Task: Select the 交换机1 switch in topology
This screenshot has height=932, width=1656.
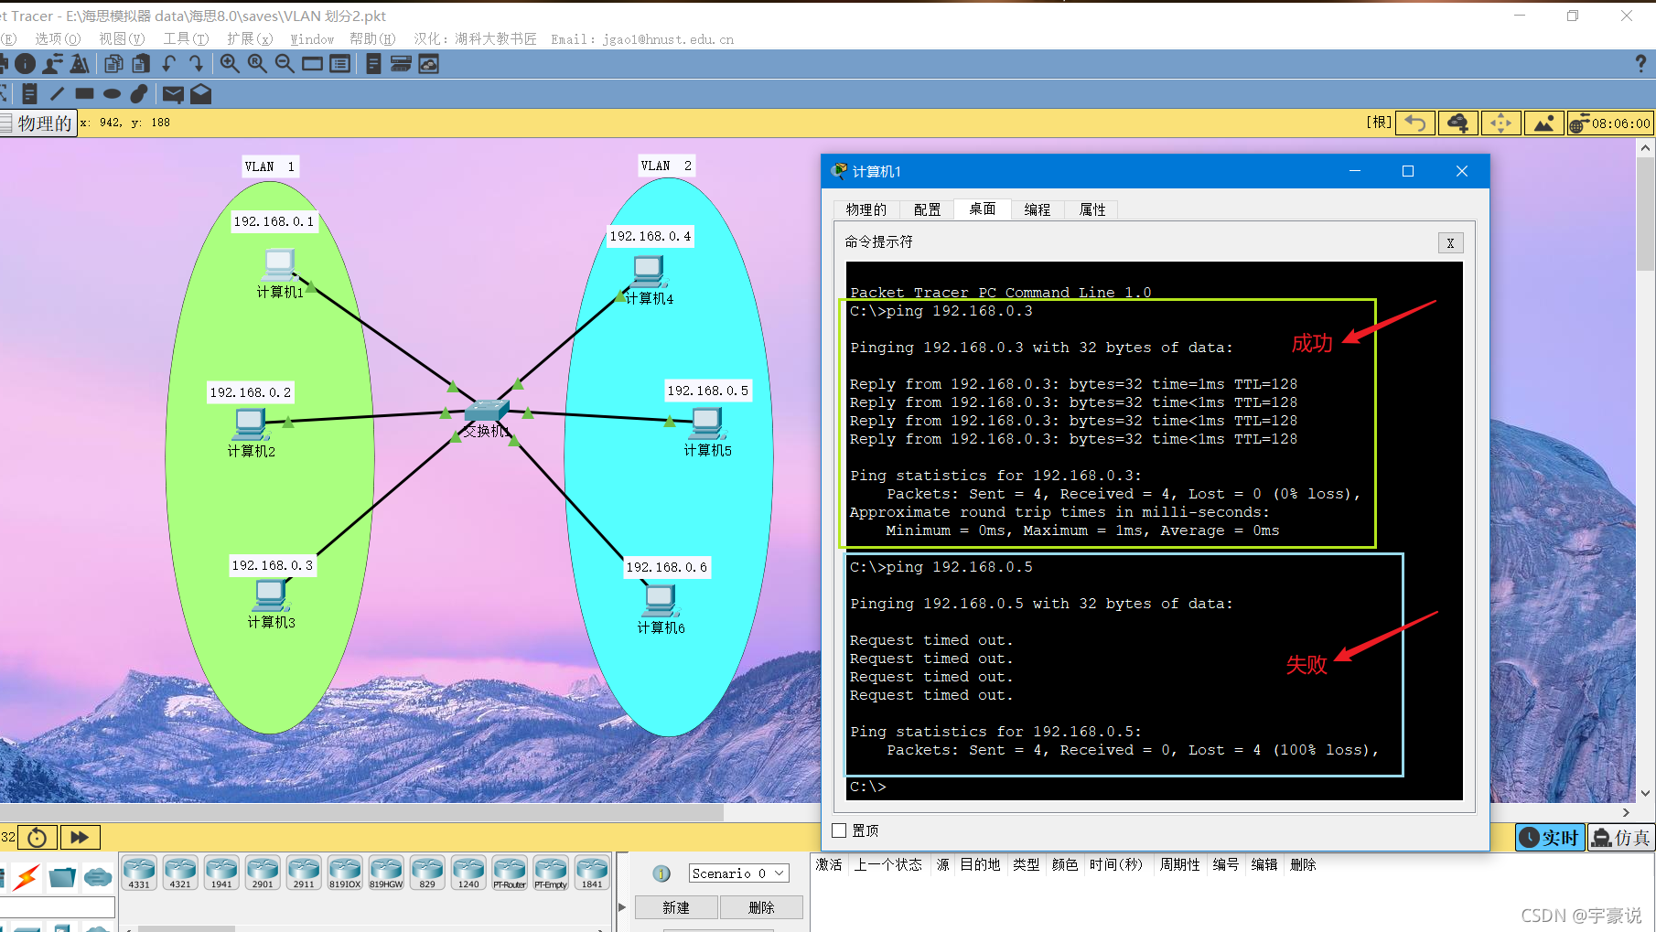Action: [x=486, y=412]
